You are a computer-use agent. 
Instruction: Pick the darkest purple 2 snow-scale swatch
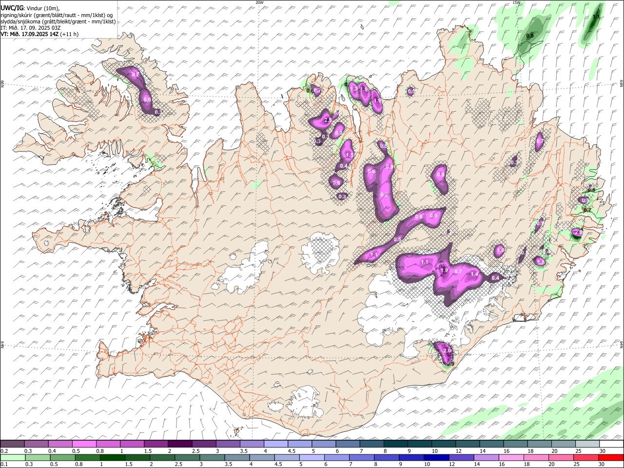coord(179,444)
